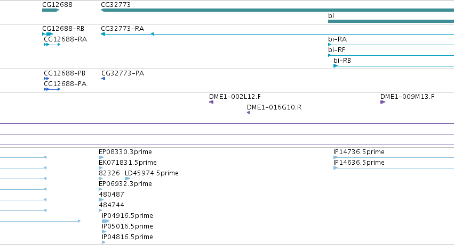Select the DME1-009M13.F label
This screenshot has width=454, height=245.
tap(408, 97)
